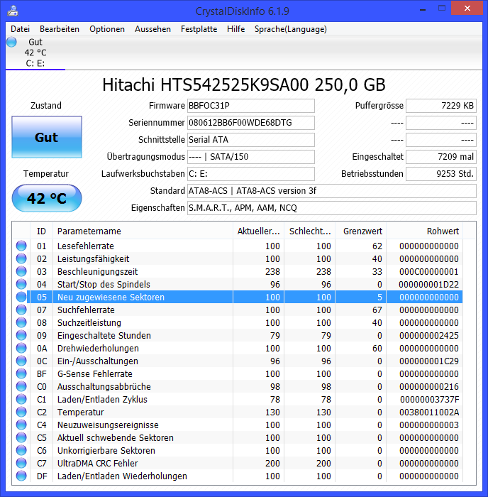Click status circle icon for Beschleunigungszeit row

pyautogui.click(x=21, y=272)
